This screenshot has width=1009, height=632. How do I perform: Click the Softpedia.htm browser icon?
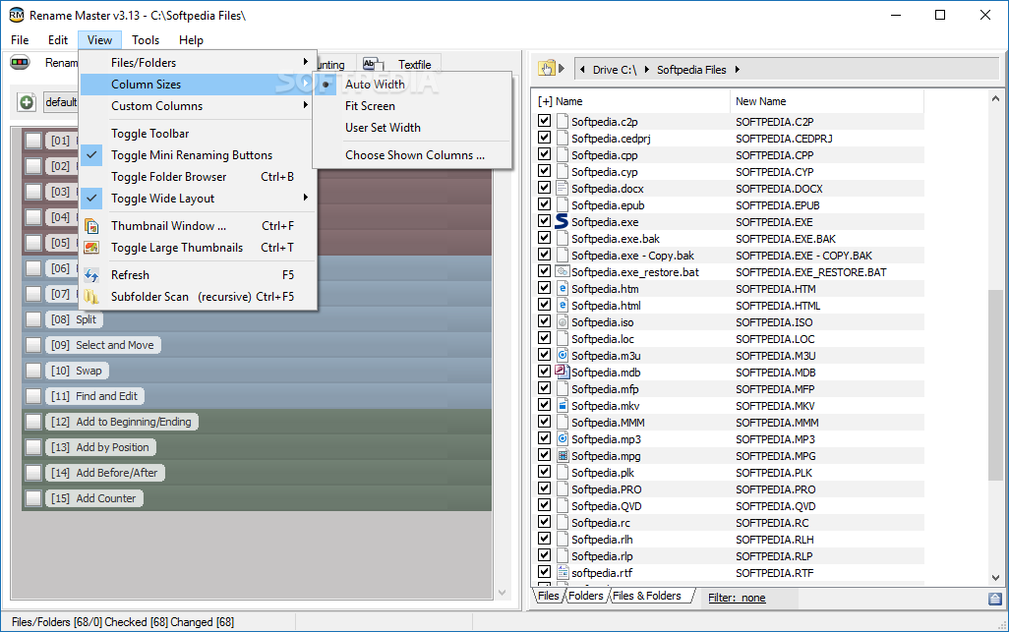point(562,289)
